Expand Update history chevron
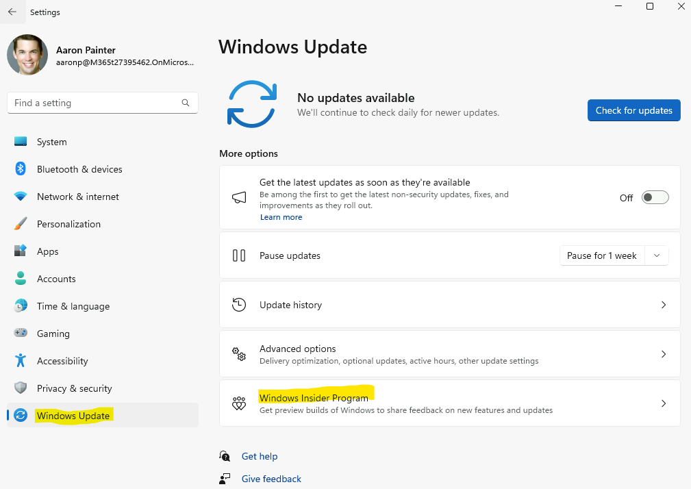Viewport: 691px width, 489px height. pyautogui.click(x=664, y=305)
